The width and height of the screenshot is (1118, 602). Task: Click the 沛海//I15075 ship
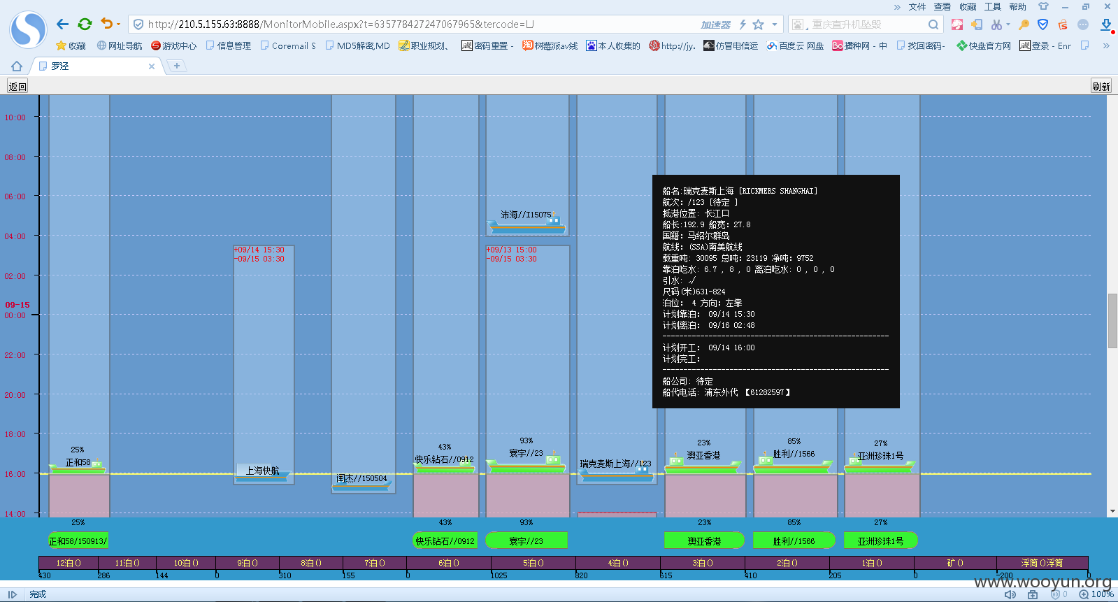point(526,222)
